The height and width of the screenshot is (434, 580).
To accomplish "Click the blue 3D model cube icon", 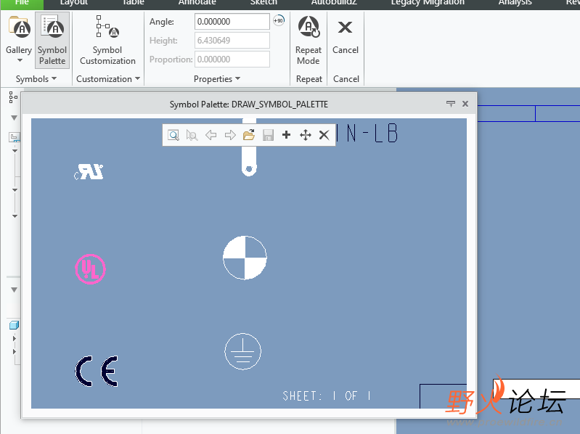I will [14, 325].
